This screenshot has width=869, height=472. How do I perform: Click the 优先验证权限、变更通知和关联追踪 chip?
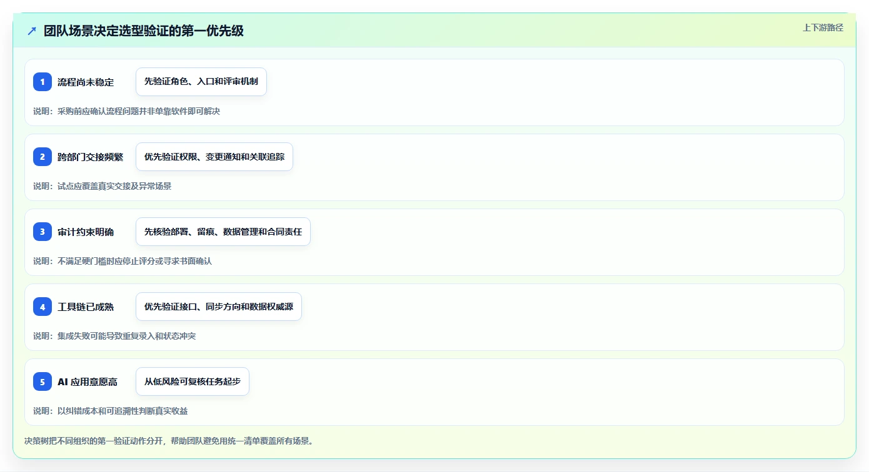[214, 157]
